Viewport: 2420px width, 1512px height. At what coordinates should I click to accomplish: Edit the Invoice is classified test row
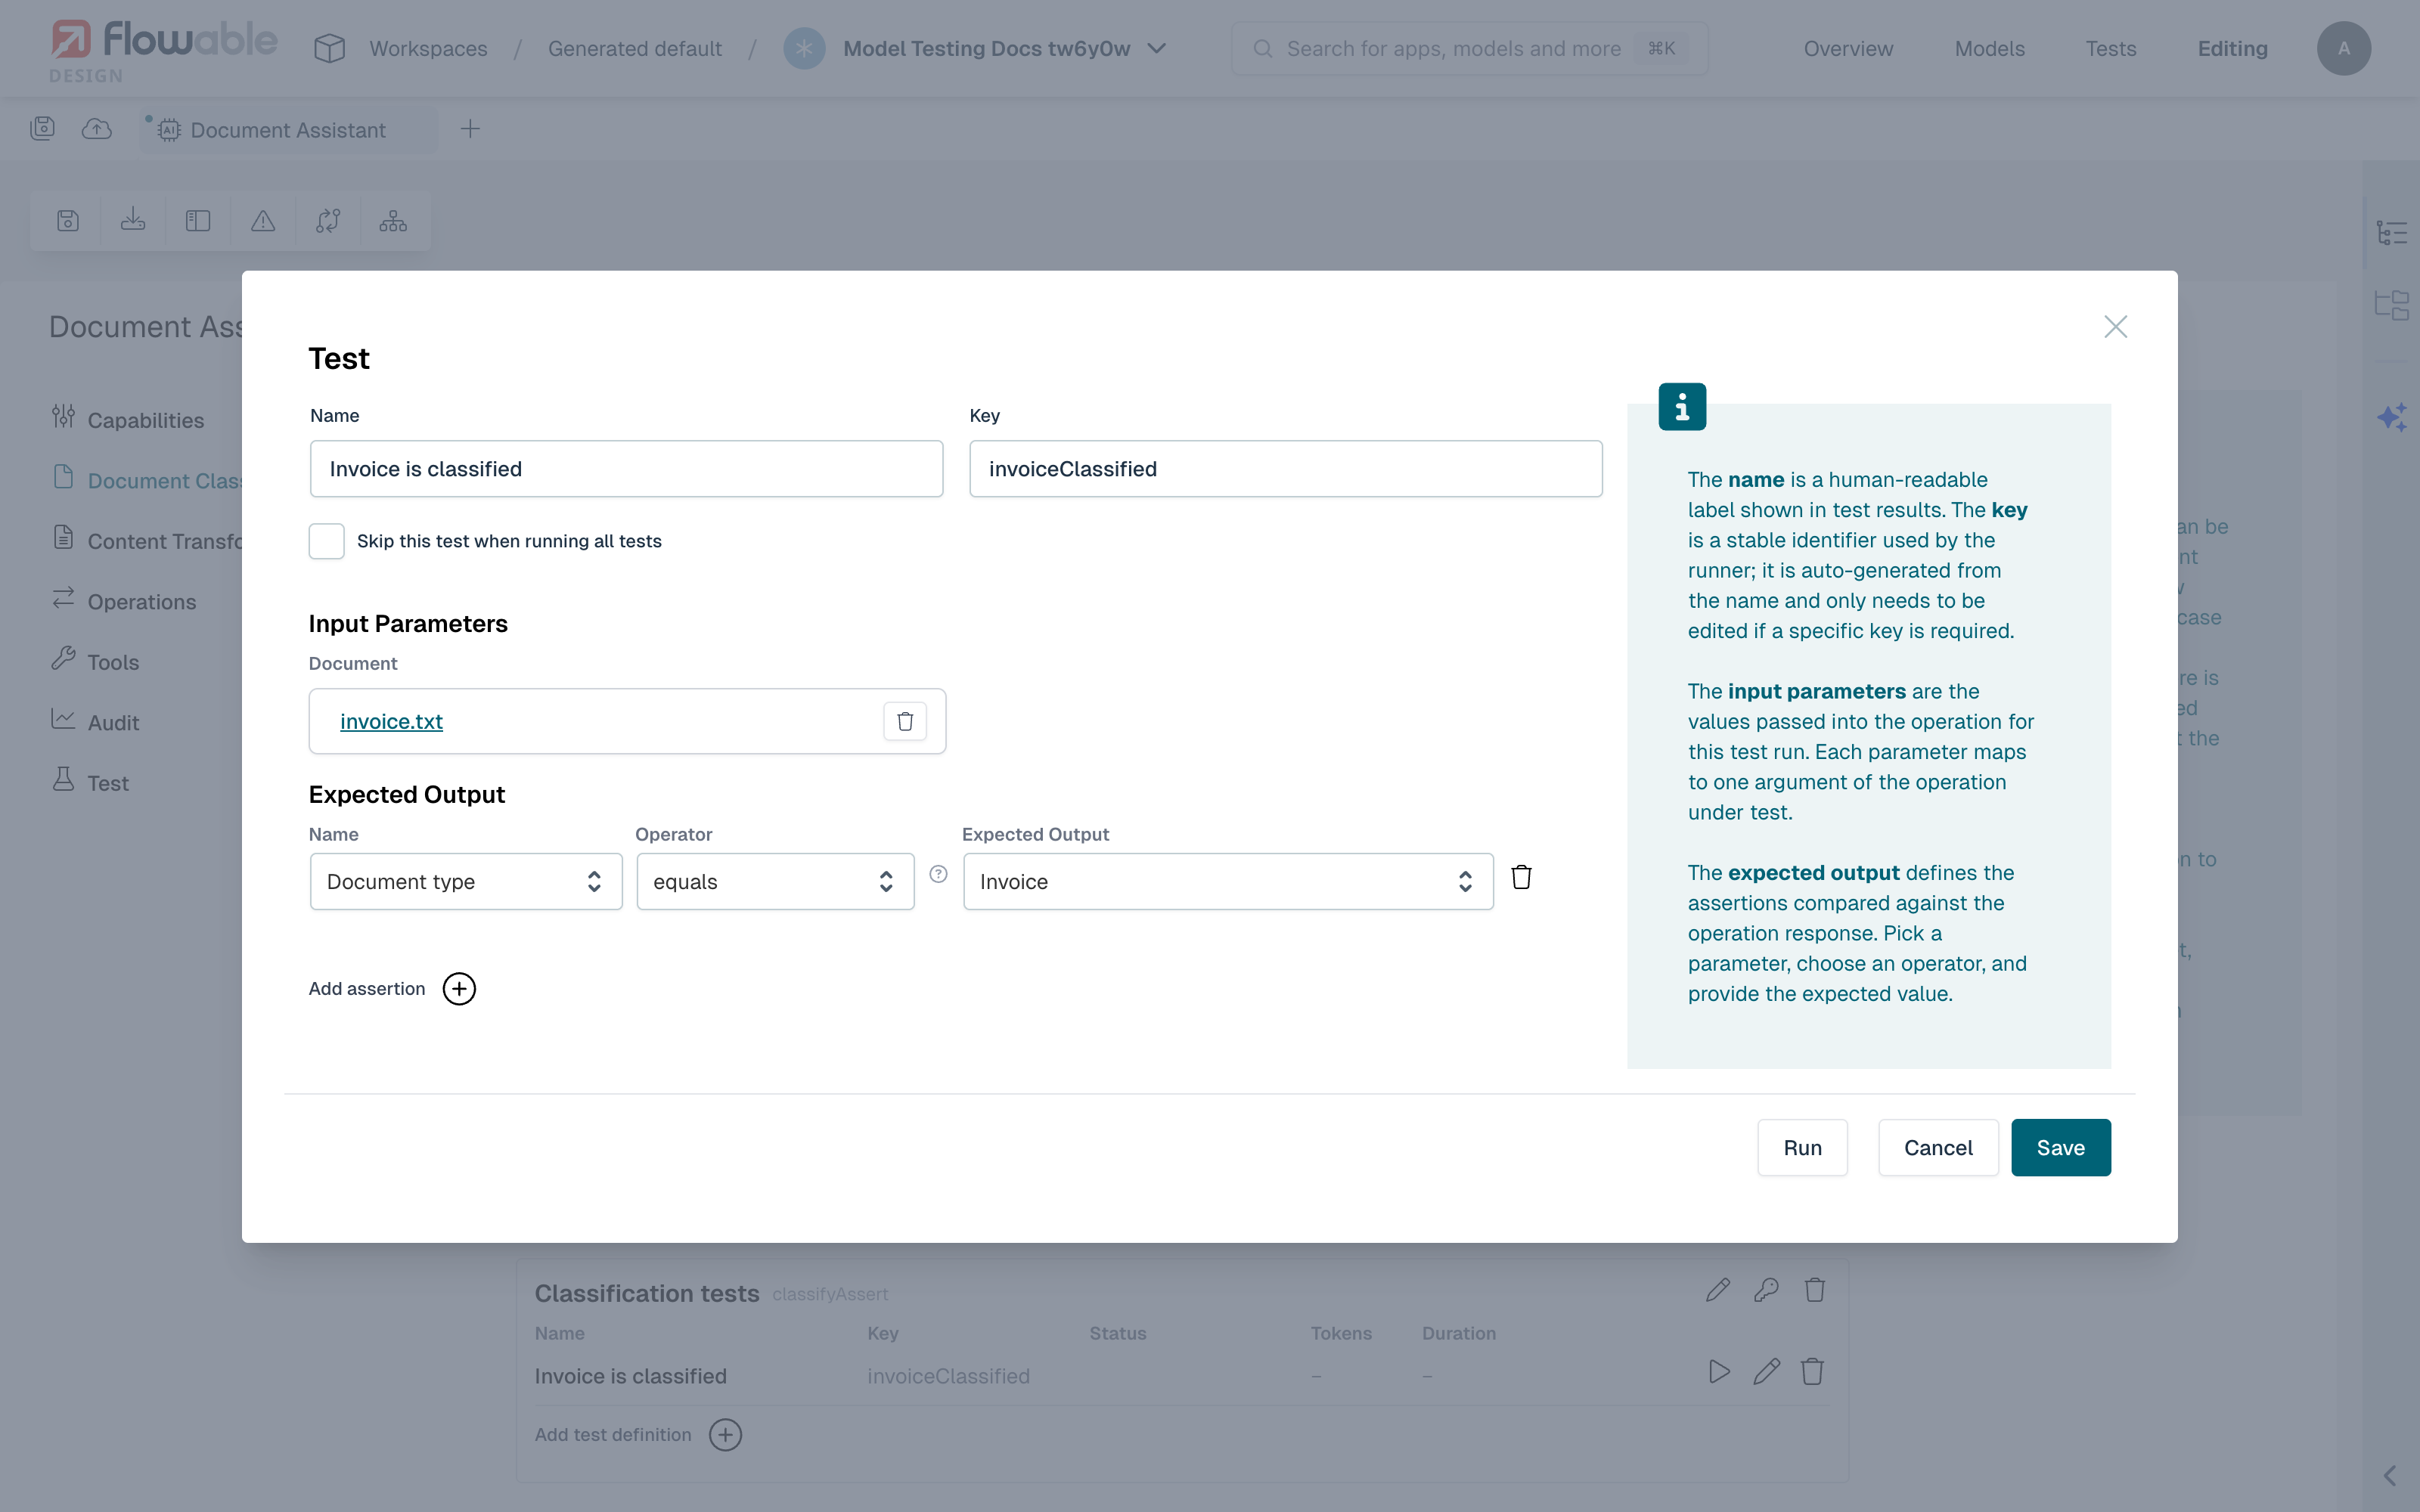pos(1766,1372)
